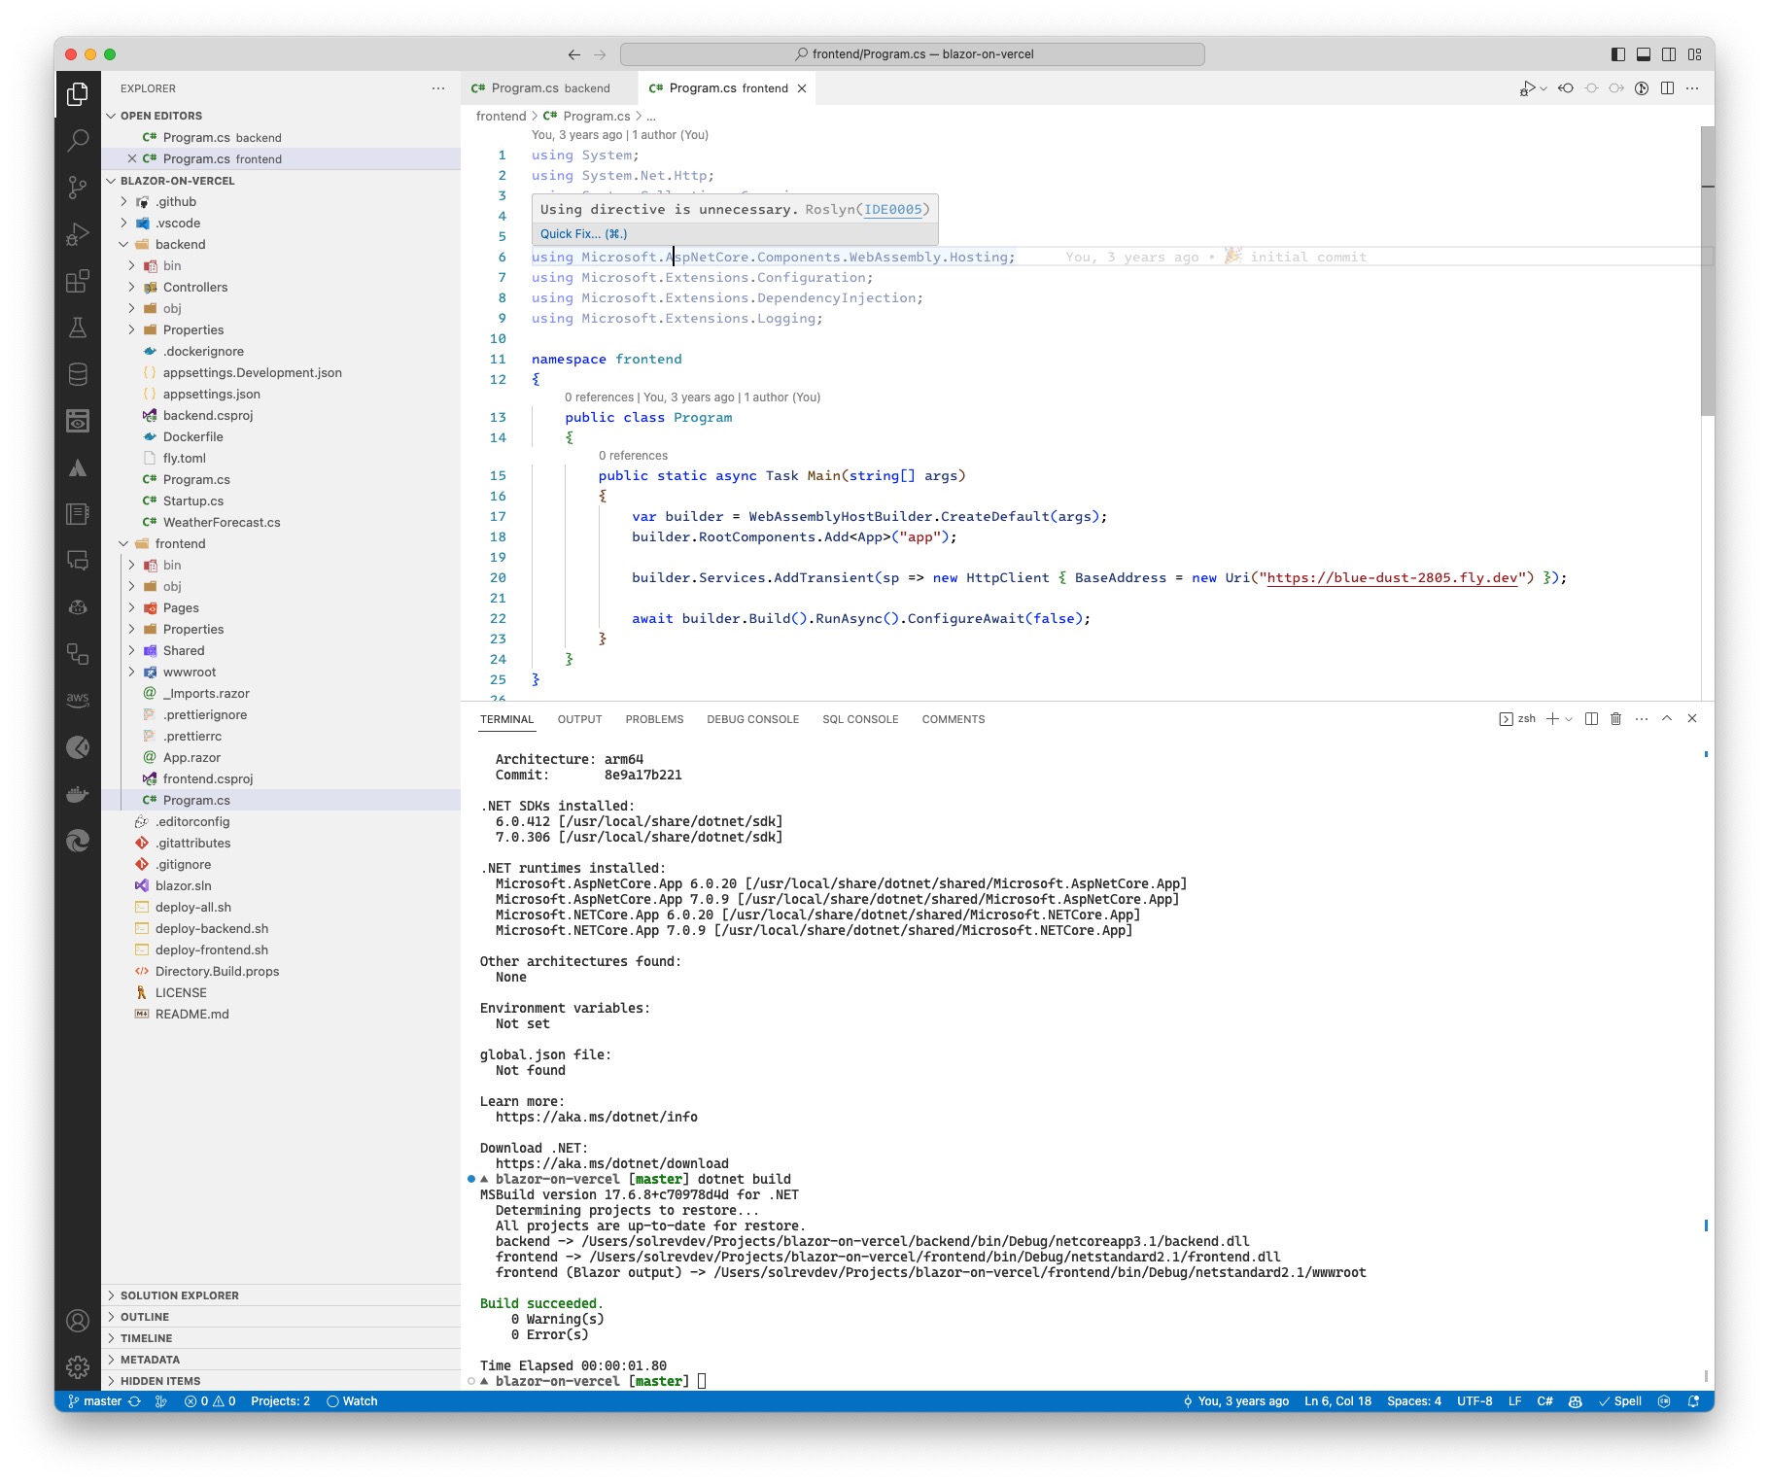1769x1484 pixels.
Task: Switch to the OUTPUT tab
Action: (580, 719)
